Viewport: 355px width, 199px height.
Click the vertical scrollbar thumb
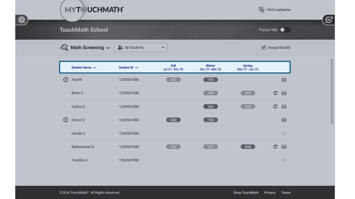tap(332, 91)
